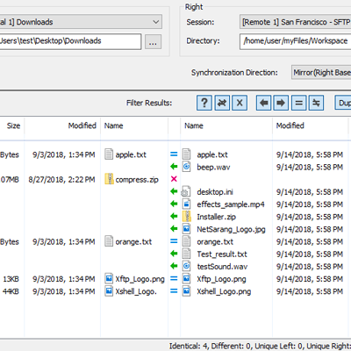Click the 44KB size value
This screenshot has height=351, width=351.
[x=11, y=291]
